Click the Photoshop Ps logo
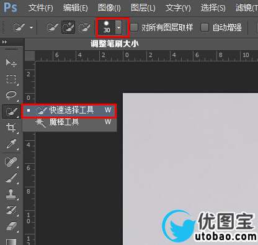The width and height of the screenshot is (258, 245). [11, 7]
